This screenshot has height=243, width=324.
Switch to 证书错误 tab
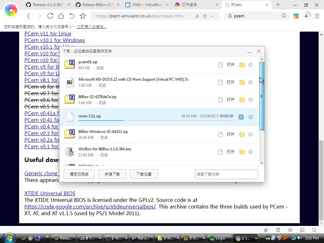[x=196, y=5]
